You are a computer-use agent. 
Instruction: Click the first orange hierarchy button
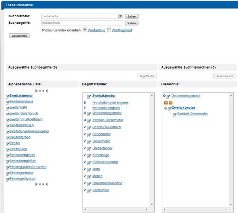tap(166, 102)
